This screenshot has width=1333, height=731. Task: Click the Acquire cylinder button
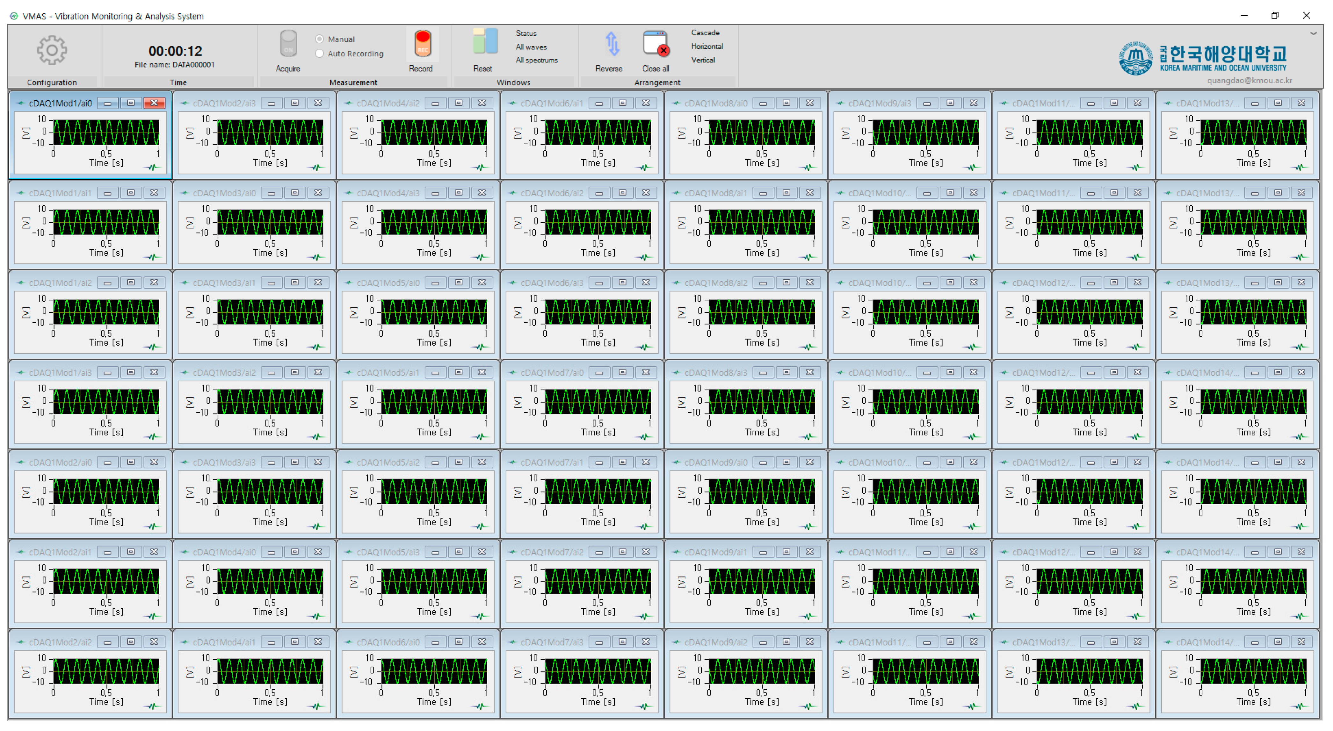point(288,43)
